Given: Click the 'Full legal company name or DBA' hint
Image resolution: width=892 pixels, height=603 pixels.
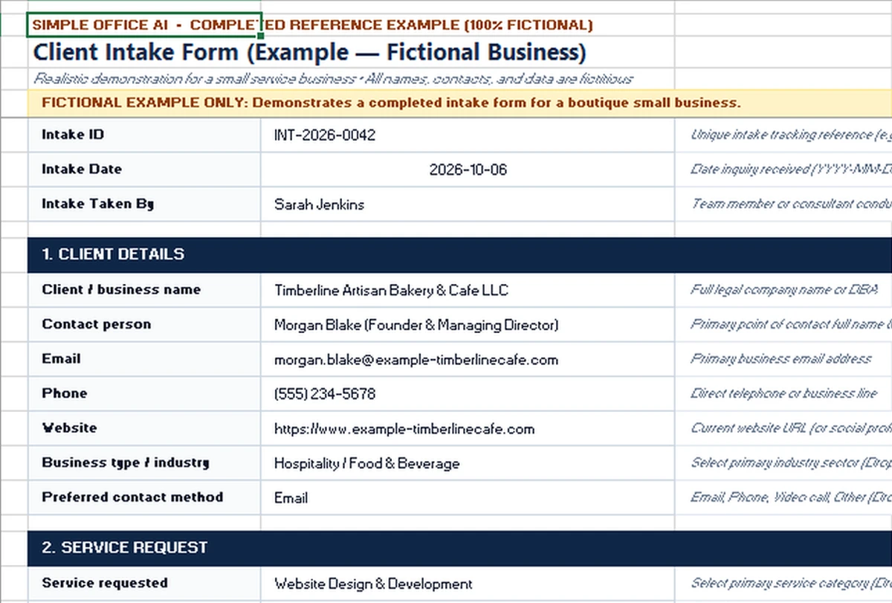Looking at the screenshot, I should point(784,290).
